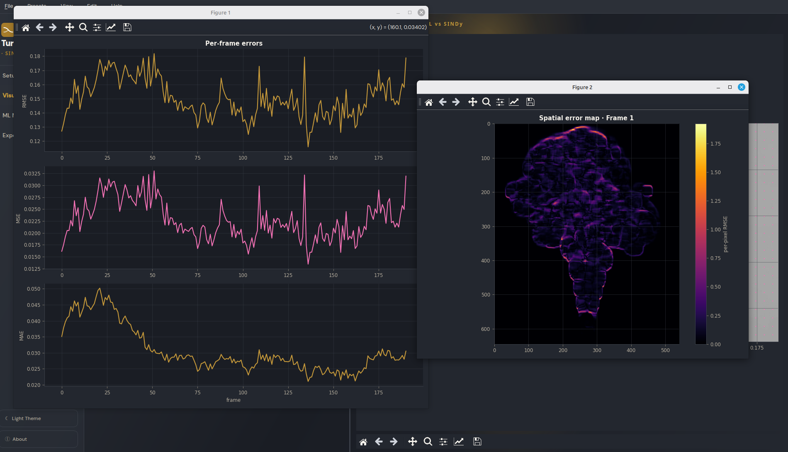Viewport: 788px width, 452px height.
Task: Open Edit axis parameters in Figure 1
Action: 111,27
